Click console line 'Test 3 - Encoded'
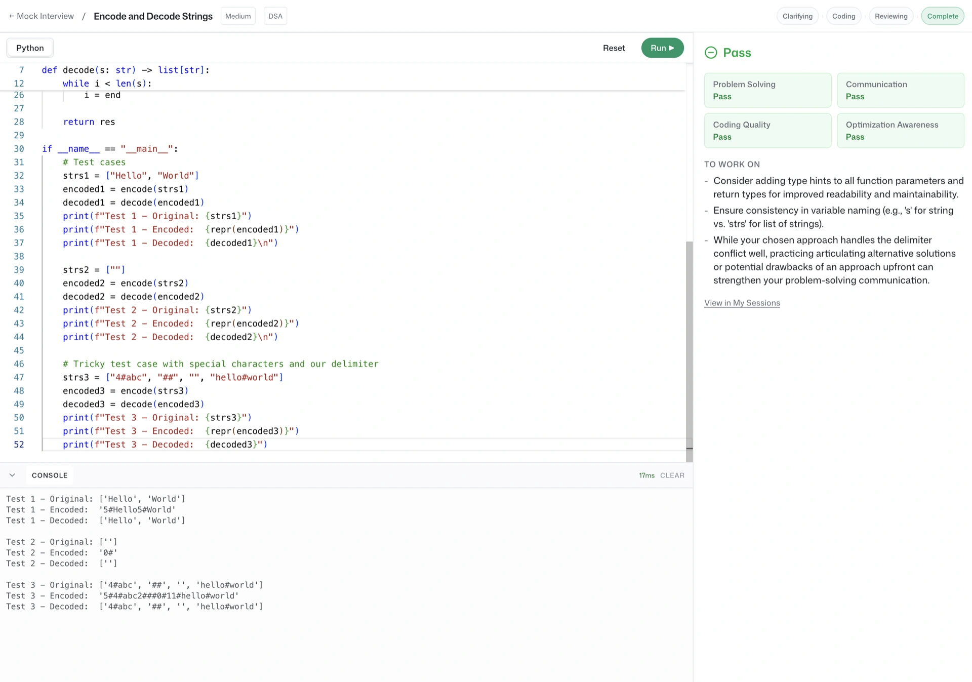Screen dimensions: 972x682 coord(122,596)
